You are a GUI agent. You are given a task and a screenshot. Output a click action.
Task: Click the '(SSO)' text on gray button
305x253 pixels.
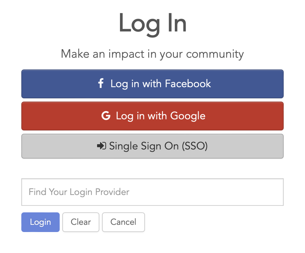pyautogui.click(x=195, y=146)
